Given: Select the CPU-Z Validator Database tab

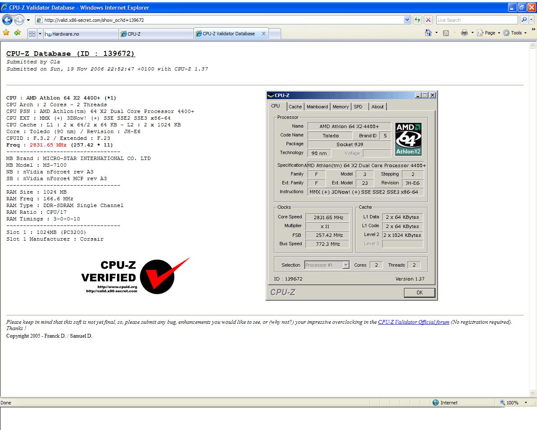Looking at the screenshot, I should [x=229, y=34].
